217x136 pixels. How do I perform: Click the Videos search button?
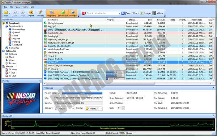158,13
